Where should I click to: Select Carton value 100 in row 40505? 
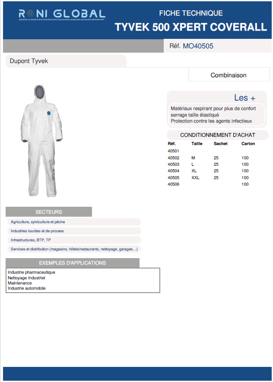point(245,178)
